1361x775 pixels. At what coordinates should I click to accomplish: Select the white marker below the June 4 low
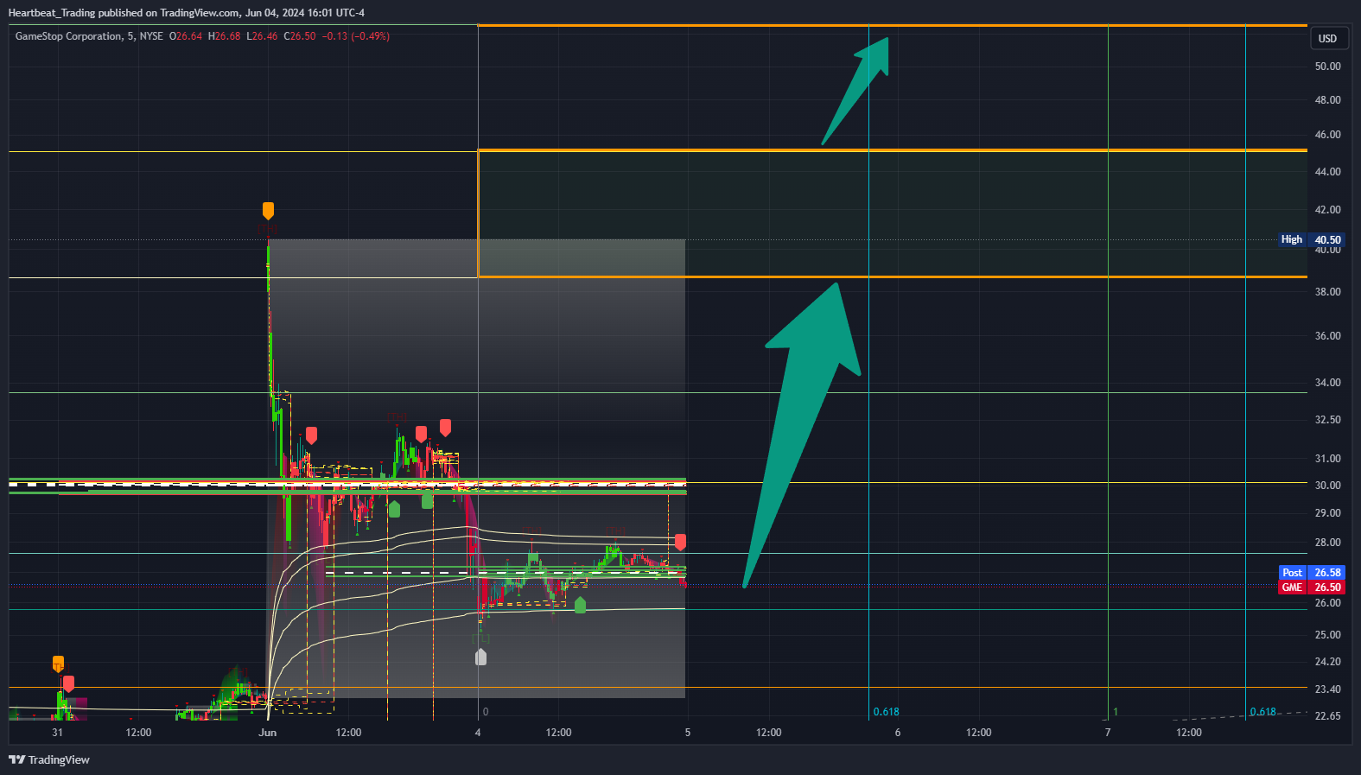480,657
